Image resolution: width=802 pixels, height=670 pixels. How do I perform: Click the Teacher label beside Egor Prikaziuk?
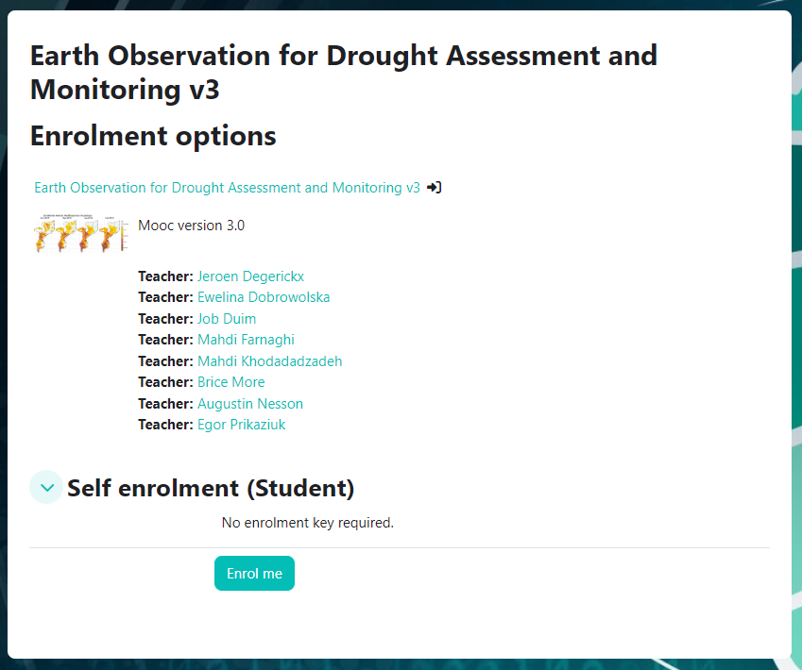pos(165,425)
